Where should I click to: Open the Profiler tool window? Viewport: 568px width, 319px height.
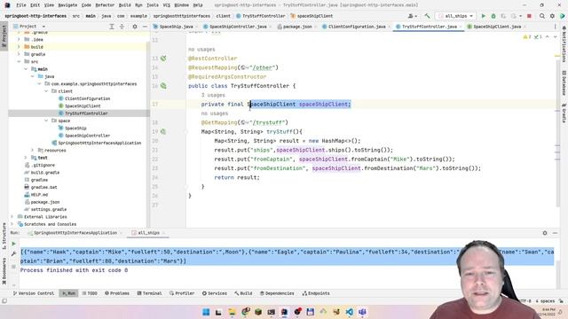click(x=182, y=293)
